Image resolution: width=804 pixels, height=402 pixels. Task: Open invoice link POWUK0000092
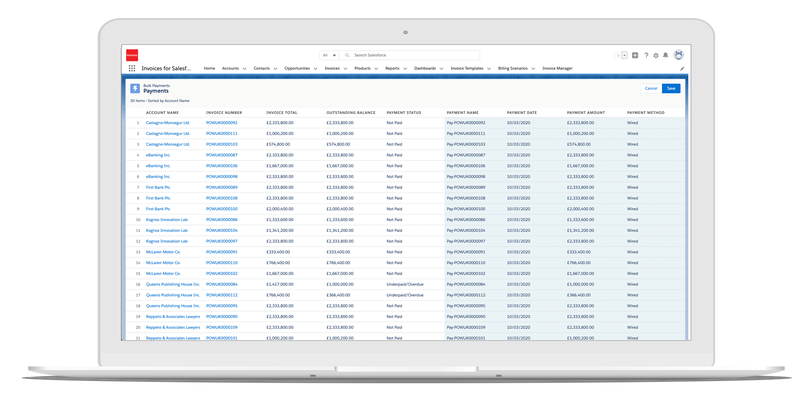[222, 123]
